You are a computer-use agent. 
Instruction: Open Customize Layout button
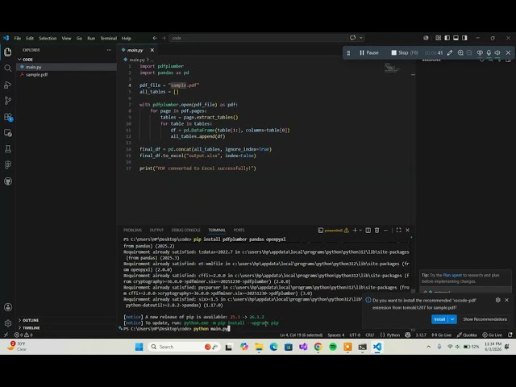pyautogui.click(x=439, y=38)
